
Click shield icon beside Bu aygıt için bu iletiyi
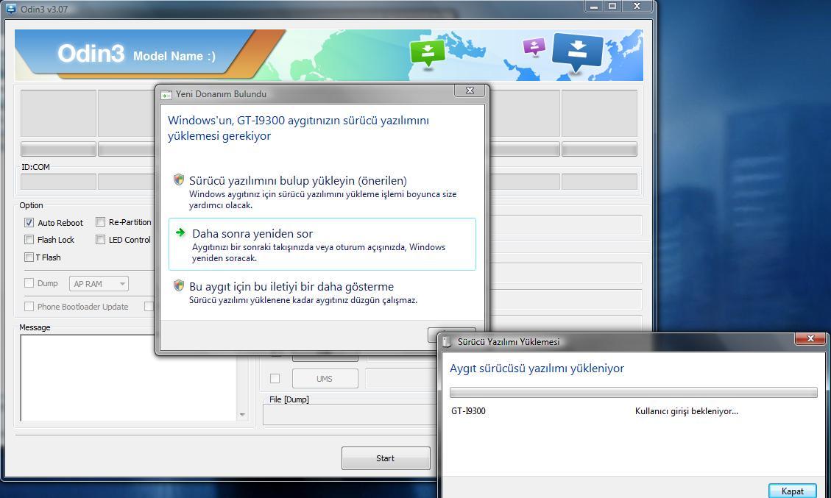point(179,286)
